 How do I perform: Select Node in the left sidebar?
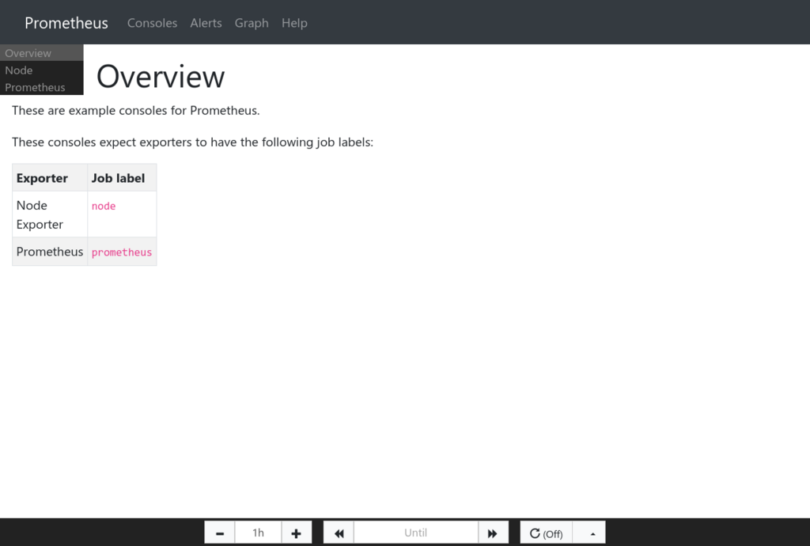point(41,70)
